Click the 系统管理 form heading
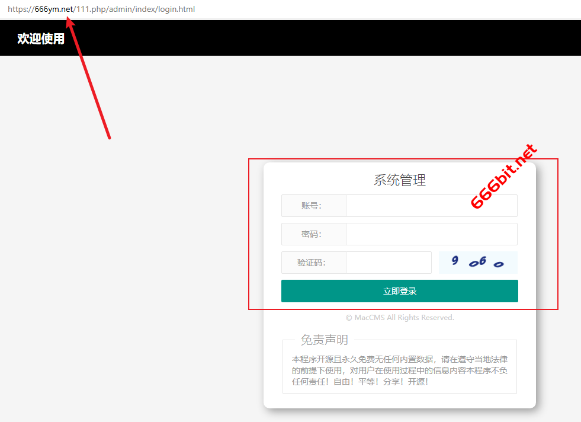Viewport: 581px width, 422px height. (400, 180)
